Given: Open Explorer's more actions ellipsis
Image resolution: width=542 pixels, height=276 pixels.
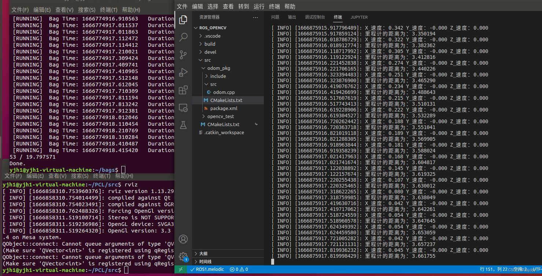Looking at the screenshot, I should 255,17.
